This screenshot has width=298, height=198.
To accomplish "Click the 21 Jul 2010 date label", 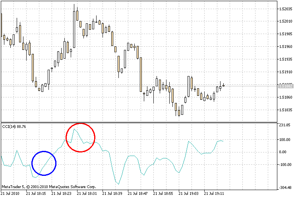I will click(10, 194).
